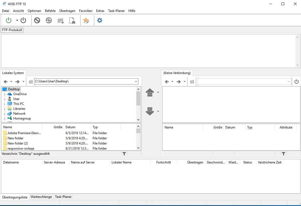The height and width of the screenshot is (206, 301).
Task: Open the Übertragen menu
Action: click(x=67, y=11)
